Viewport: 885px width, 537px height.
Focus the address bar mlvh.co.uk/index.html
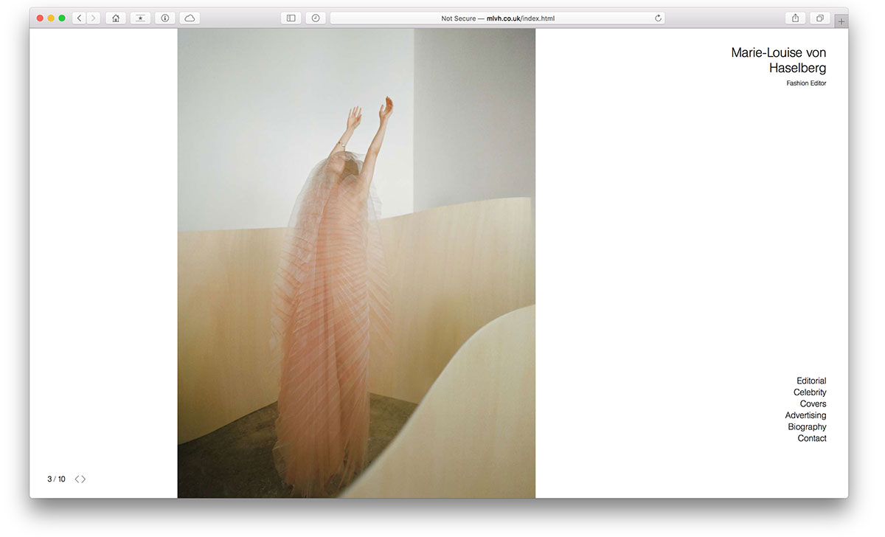(x=497, y=18)
